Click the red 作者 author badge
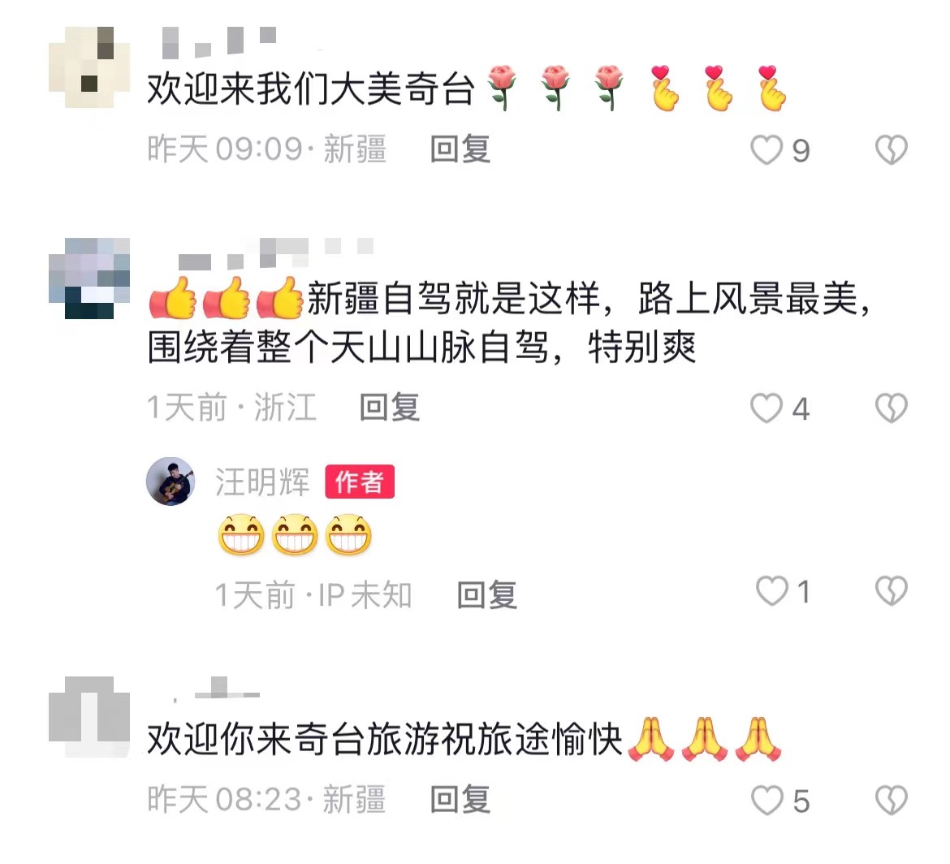The width and height of the screenshot is (950, 864). pyautogui.click(x=360, y=482)
